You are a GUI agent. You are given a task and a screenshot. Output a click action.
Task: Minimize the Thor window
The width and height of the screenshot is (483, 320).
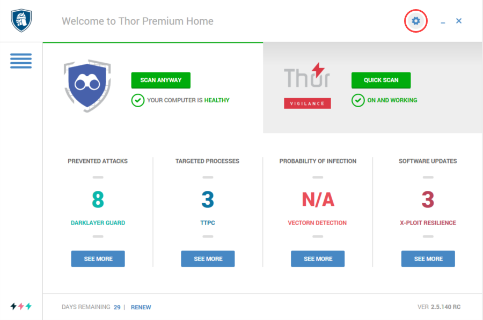(x=443, y=21)
